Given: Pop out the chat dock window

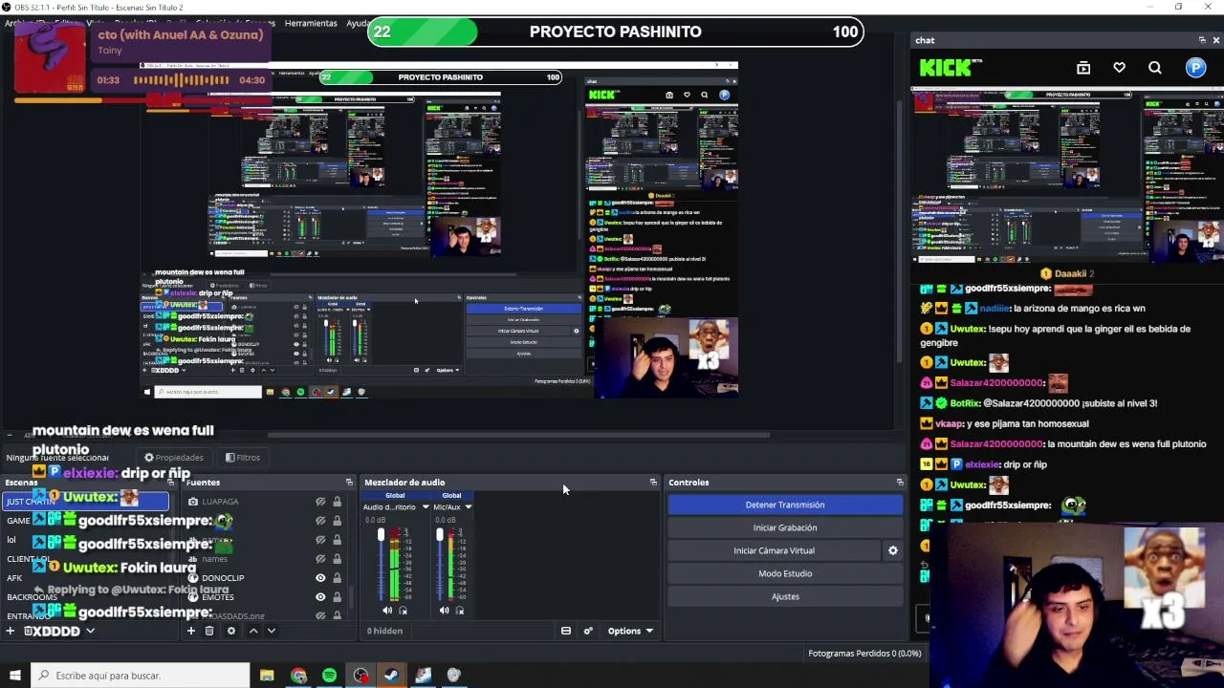Looking at the screenshot, I should tap(1202, 40).
